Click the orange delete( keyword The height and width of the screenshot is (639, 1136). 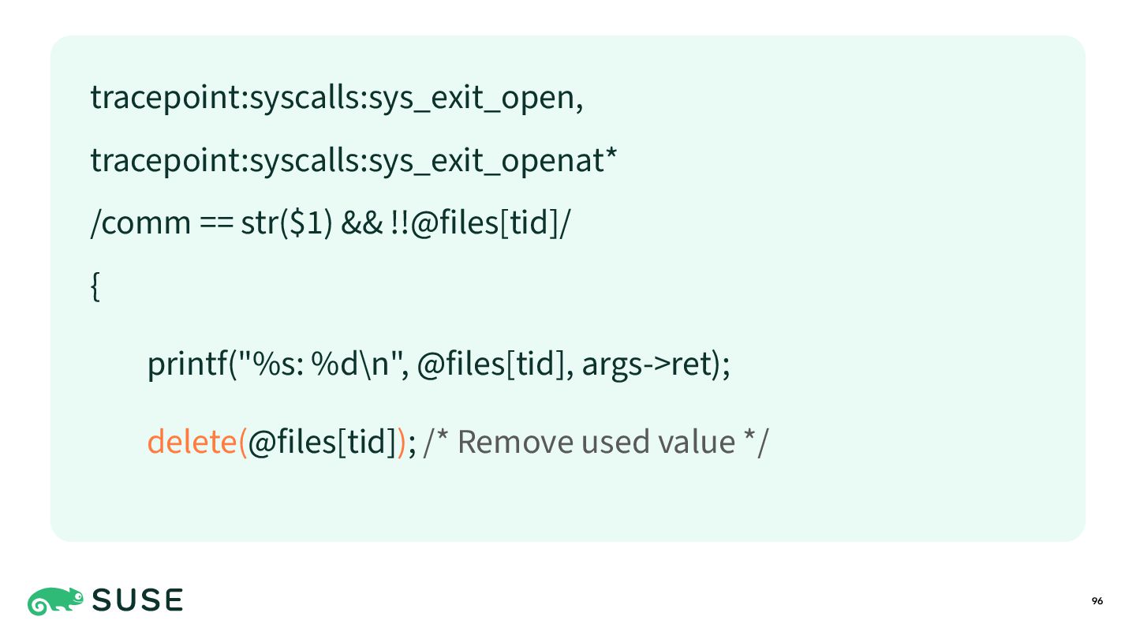pyautogui.click(x=197, y=441)
